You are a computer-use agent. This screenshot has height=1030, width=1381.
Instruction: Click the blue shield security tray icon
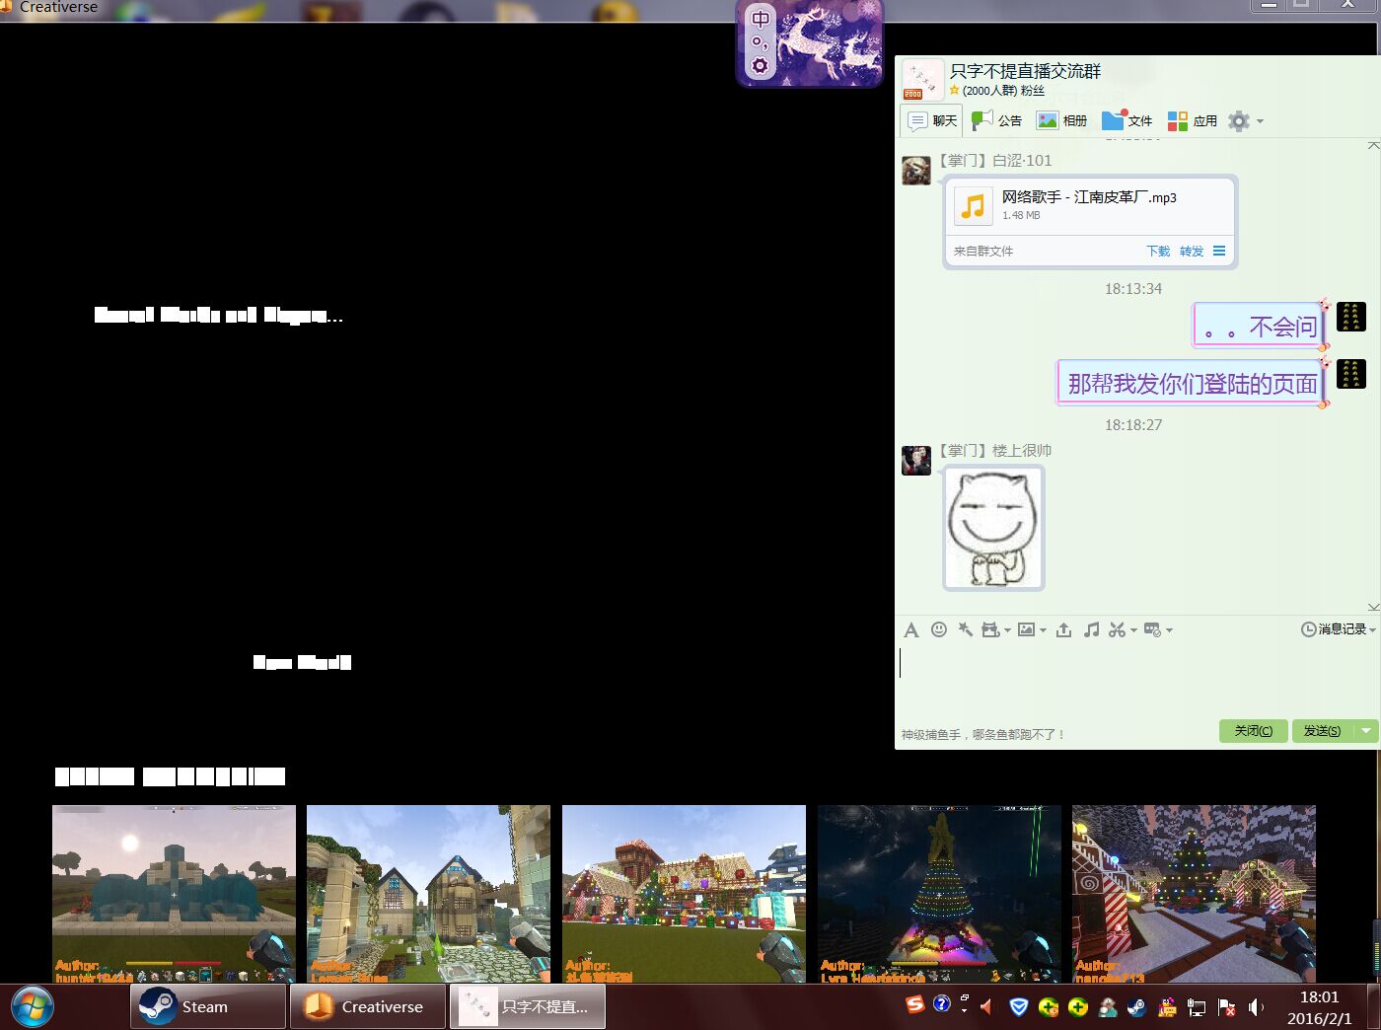point(1019,1006)
